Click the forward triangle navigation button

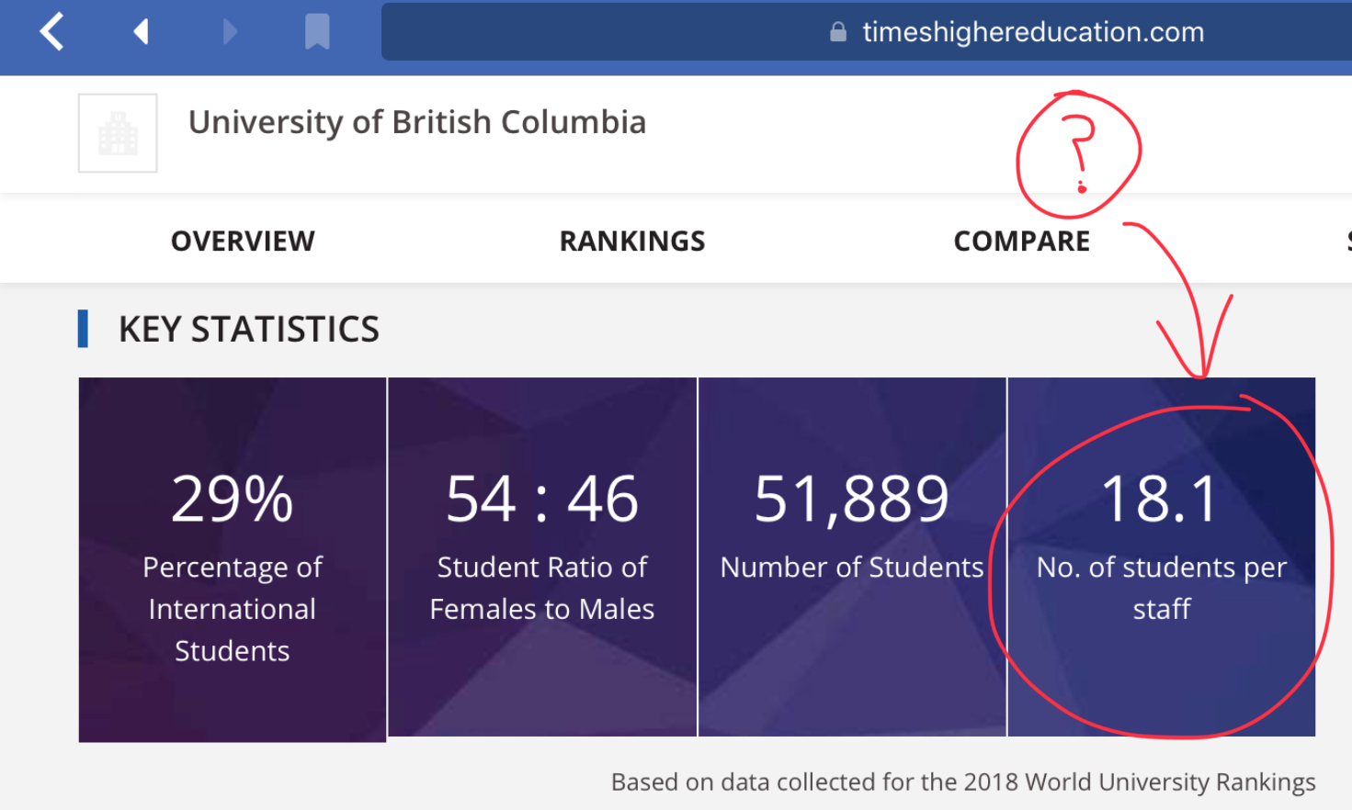[x=230, y=32]
